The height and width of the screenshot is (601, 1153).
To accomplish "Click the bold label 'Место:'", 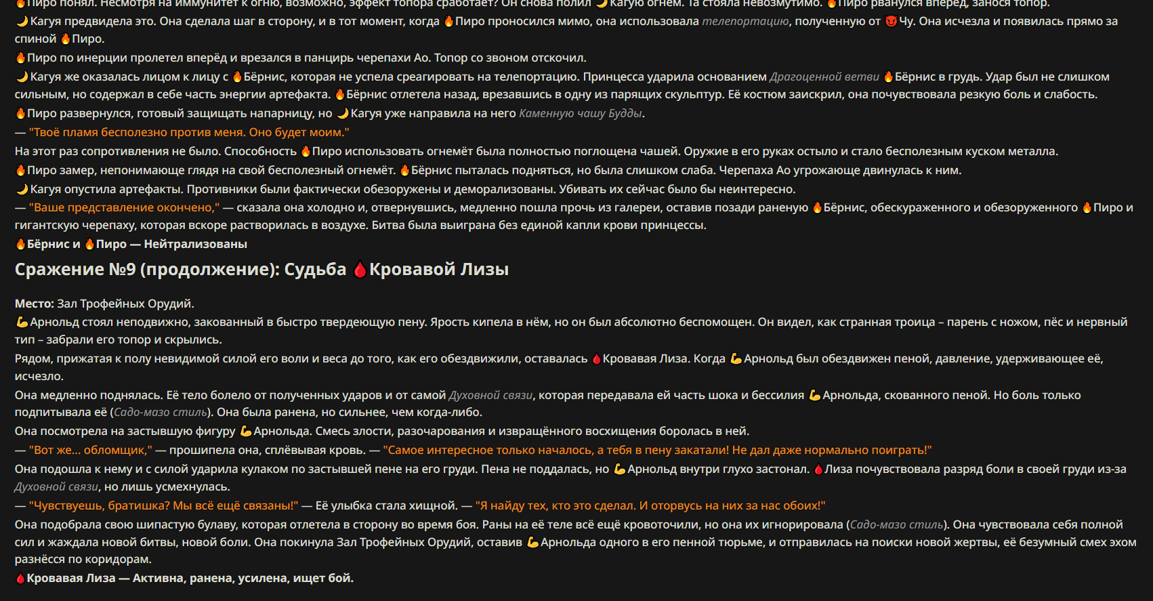I will point(35,304).
